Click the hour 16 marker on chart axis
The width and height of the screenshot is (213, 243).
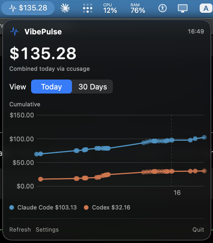point(177,193)
